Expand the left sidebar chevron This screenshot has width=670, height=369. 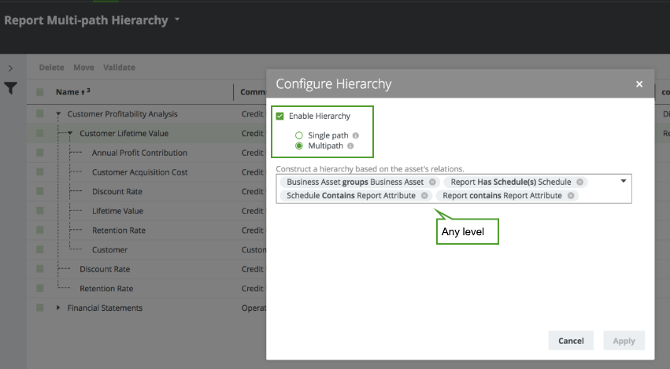click(x=10, y=68)
